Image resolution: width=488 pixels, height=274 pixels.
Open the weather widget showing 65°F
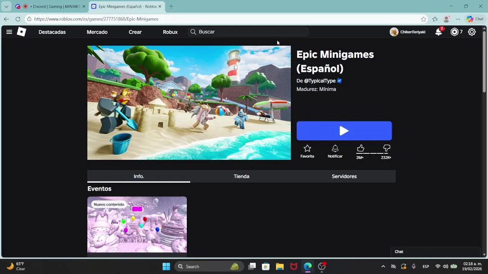click(16, 266)
